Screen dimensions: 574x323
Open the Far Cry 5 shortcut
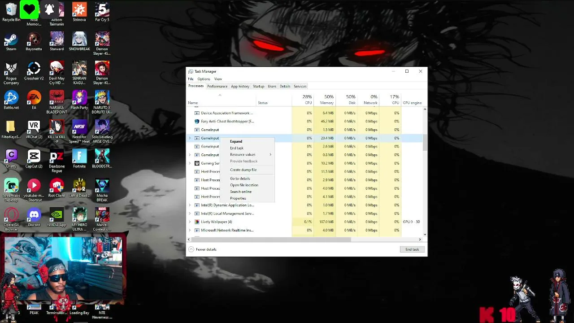[102, 12]
